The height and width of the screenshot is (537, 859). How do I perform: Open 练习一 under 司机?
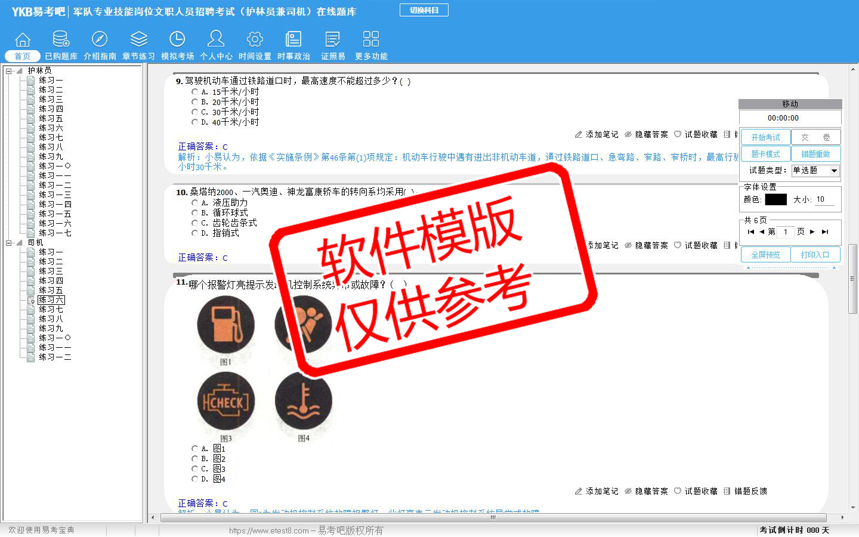(51, 252)
